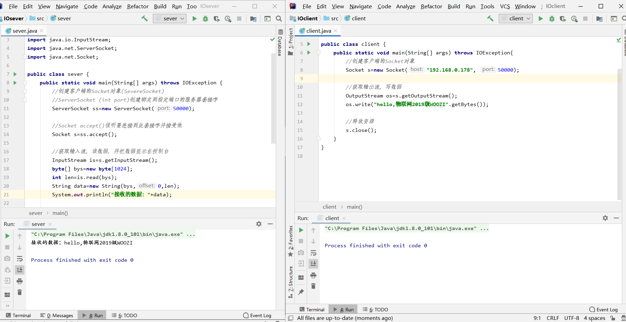Open 2: Favorites side tool window

(x=291, y=241)
